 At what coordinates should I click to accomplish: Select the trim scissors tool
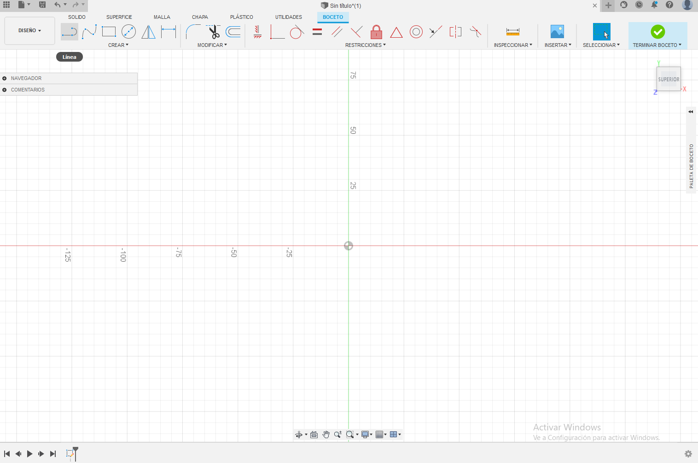point(213,32)
